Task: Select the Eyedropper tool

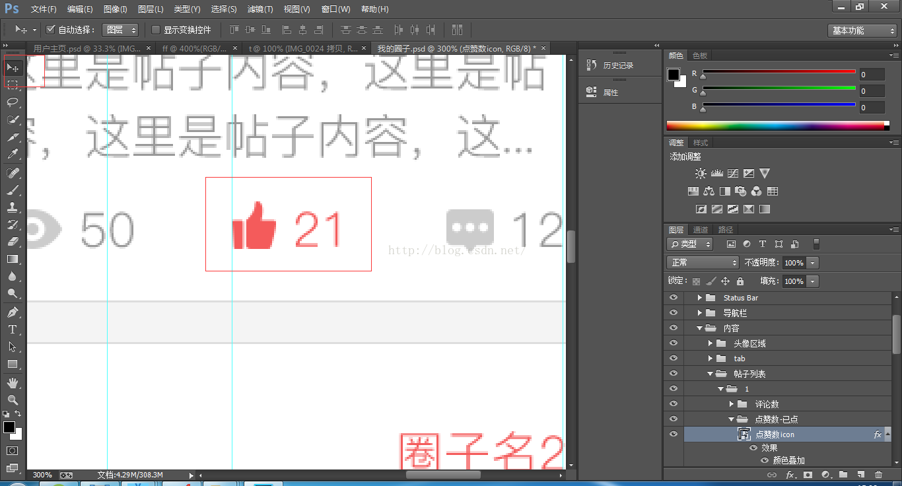Action: click(13, 155)
